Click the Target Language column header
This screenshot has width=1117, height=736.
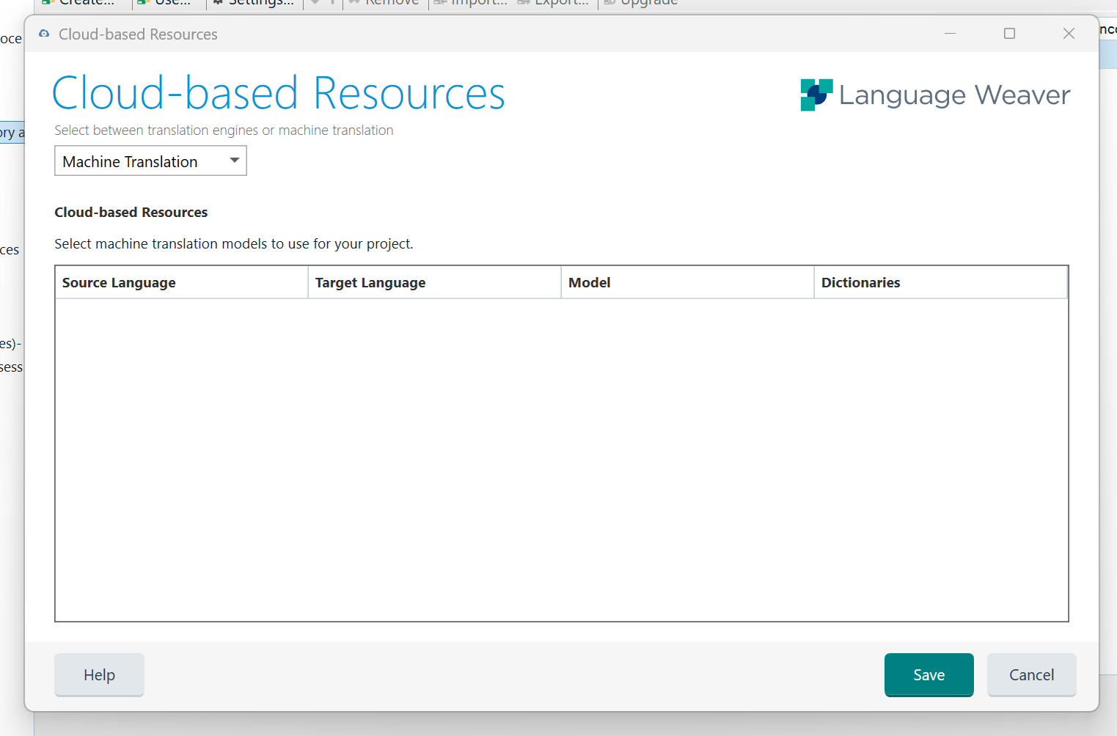click(x=370, y=282)
